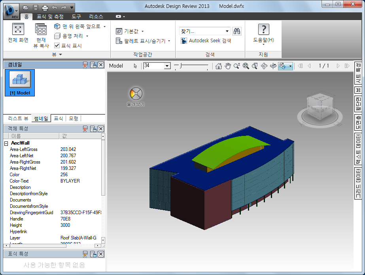Viewport: 365px width, 275px height.
Task: Open the quick access toolbar dropdown
Action: [72, 8]
